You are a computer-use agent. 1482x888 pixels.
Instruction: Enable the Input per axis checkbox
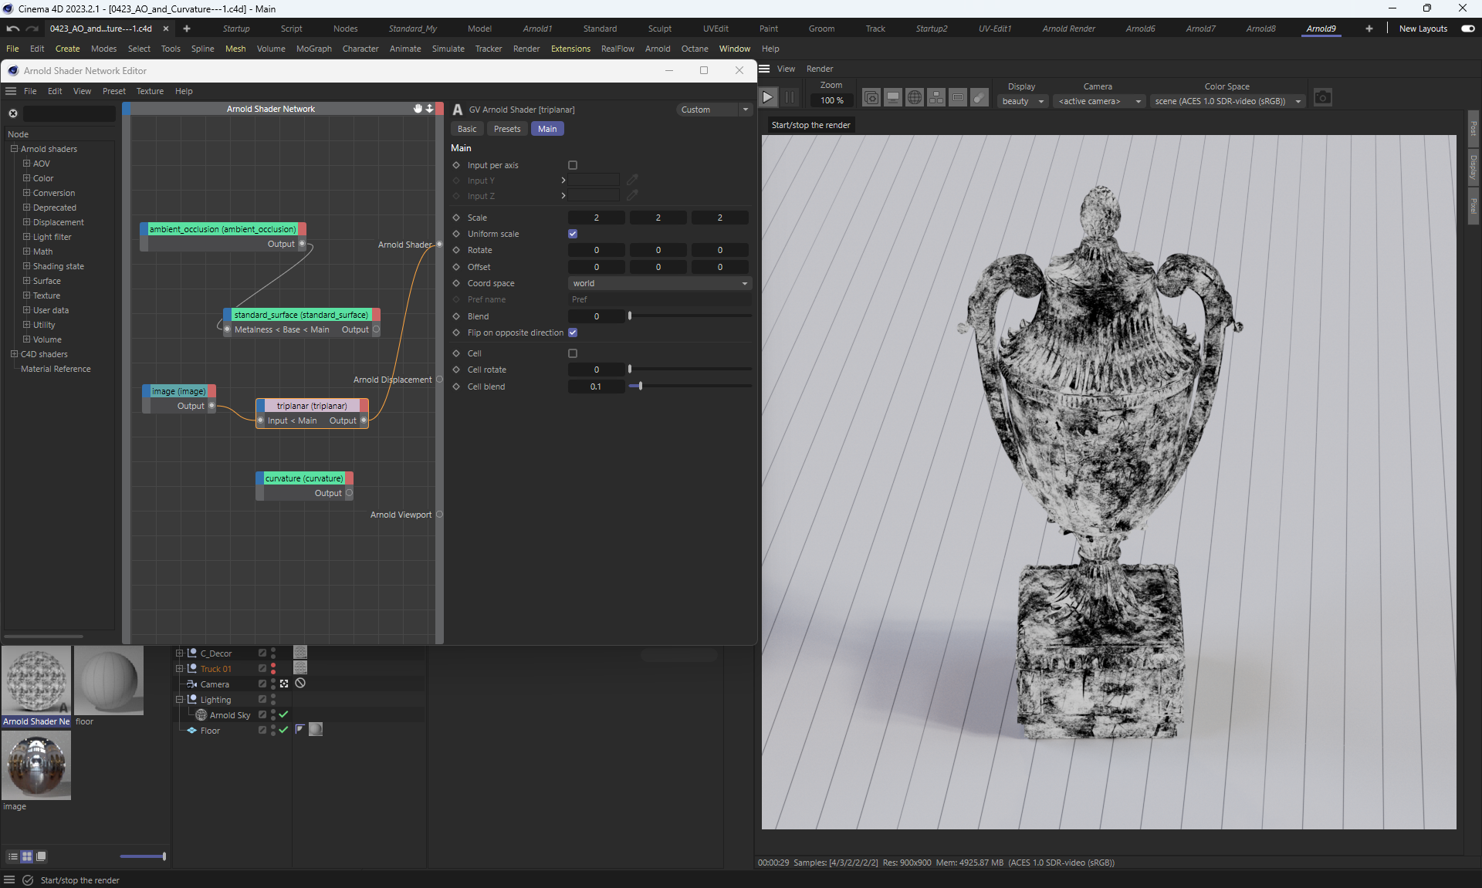573,165
